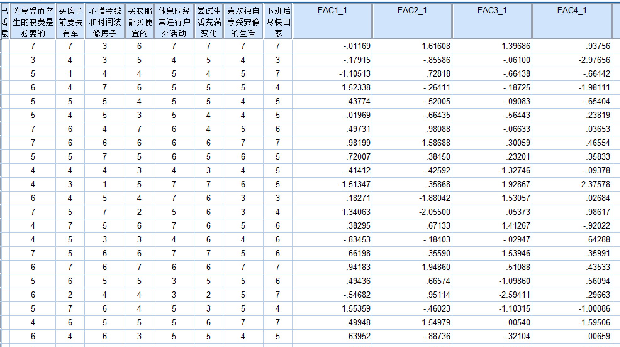Select the cell with value .93756
The image size is (620, 347).
(x=572, y=46)
